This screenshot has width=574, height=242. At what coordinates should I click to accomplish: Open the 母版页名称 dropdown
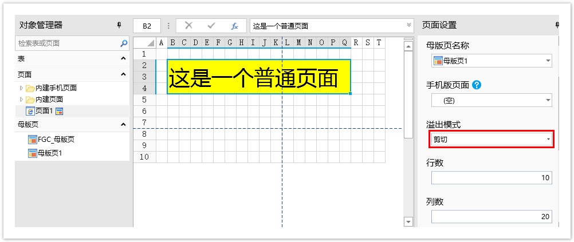click(548, 61)
